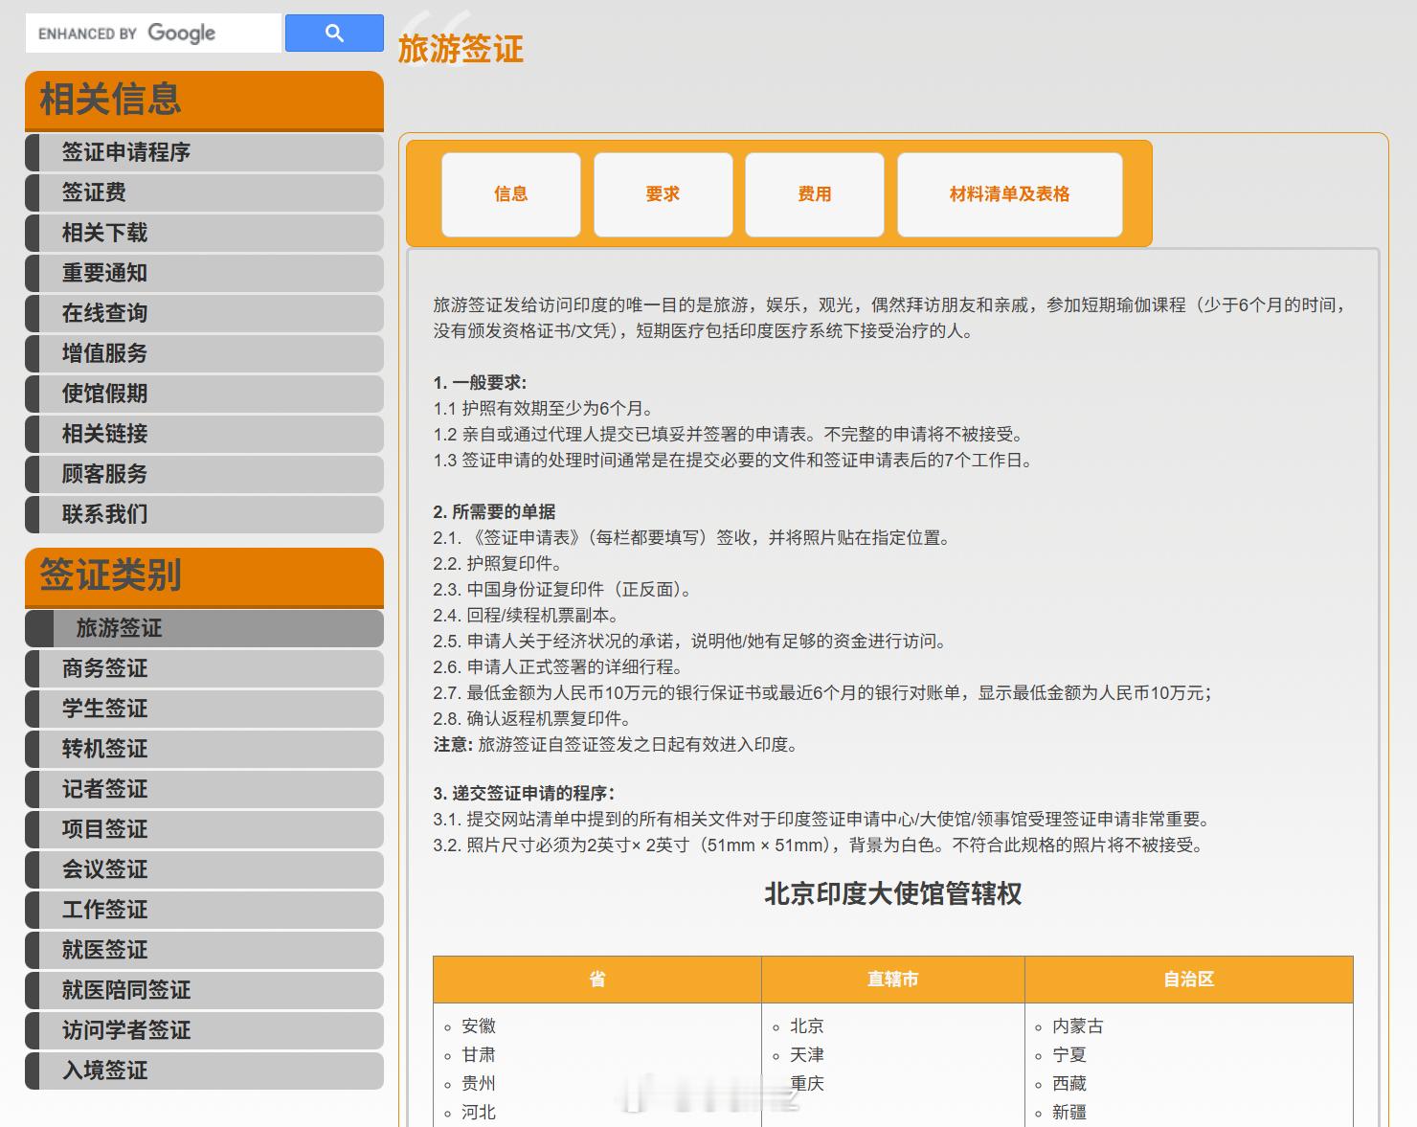The image size is (1417, 1127).
Task: Click the 省 table column header
Action: [x=597, y=979]
